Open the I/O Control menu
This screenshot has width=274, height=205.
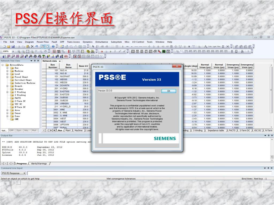pos(138,42)
